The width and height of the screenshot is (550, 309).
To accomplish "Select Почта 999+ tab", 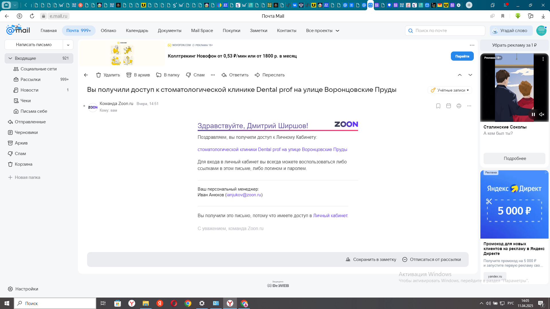I will point(78,31).
